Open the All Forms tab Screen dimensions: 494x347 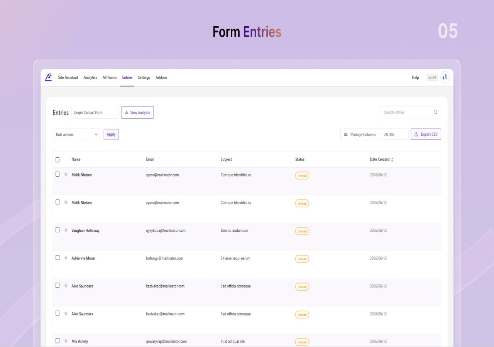coord(110,77)
